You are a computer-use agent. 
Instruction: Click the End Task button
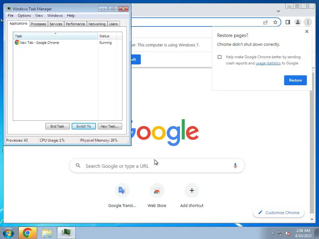click(57, 126)
